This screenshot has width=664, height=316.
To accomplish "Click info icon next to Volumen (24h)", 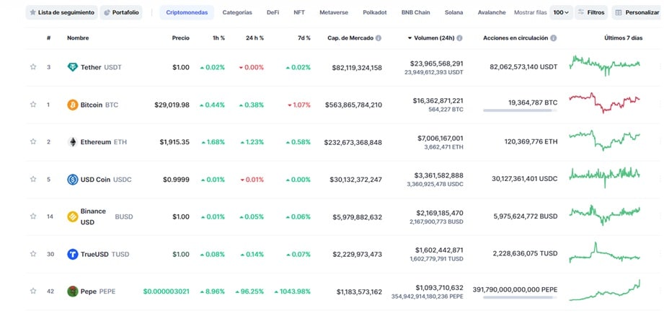I will pos(459,38).
